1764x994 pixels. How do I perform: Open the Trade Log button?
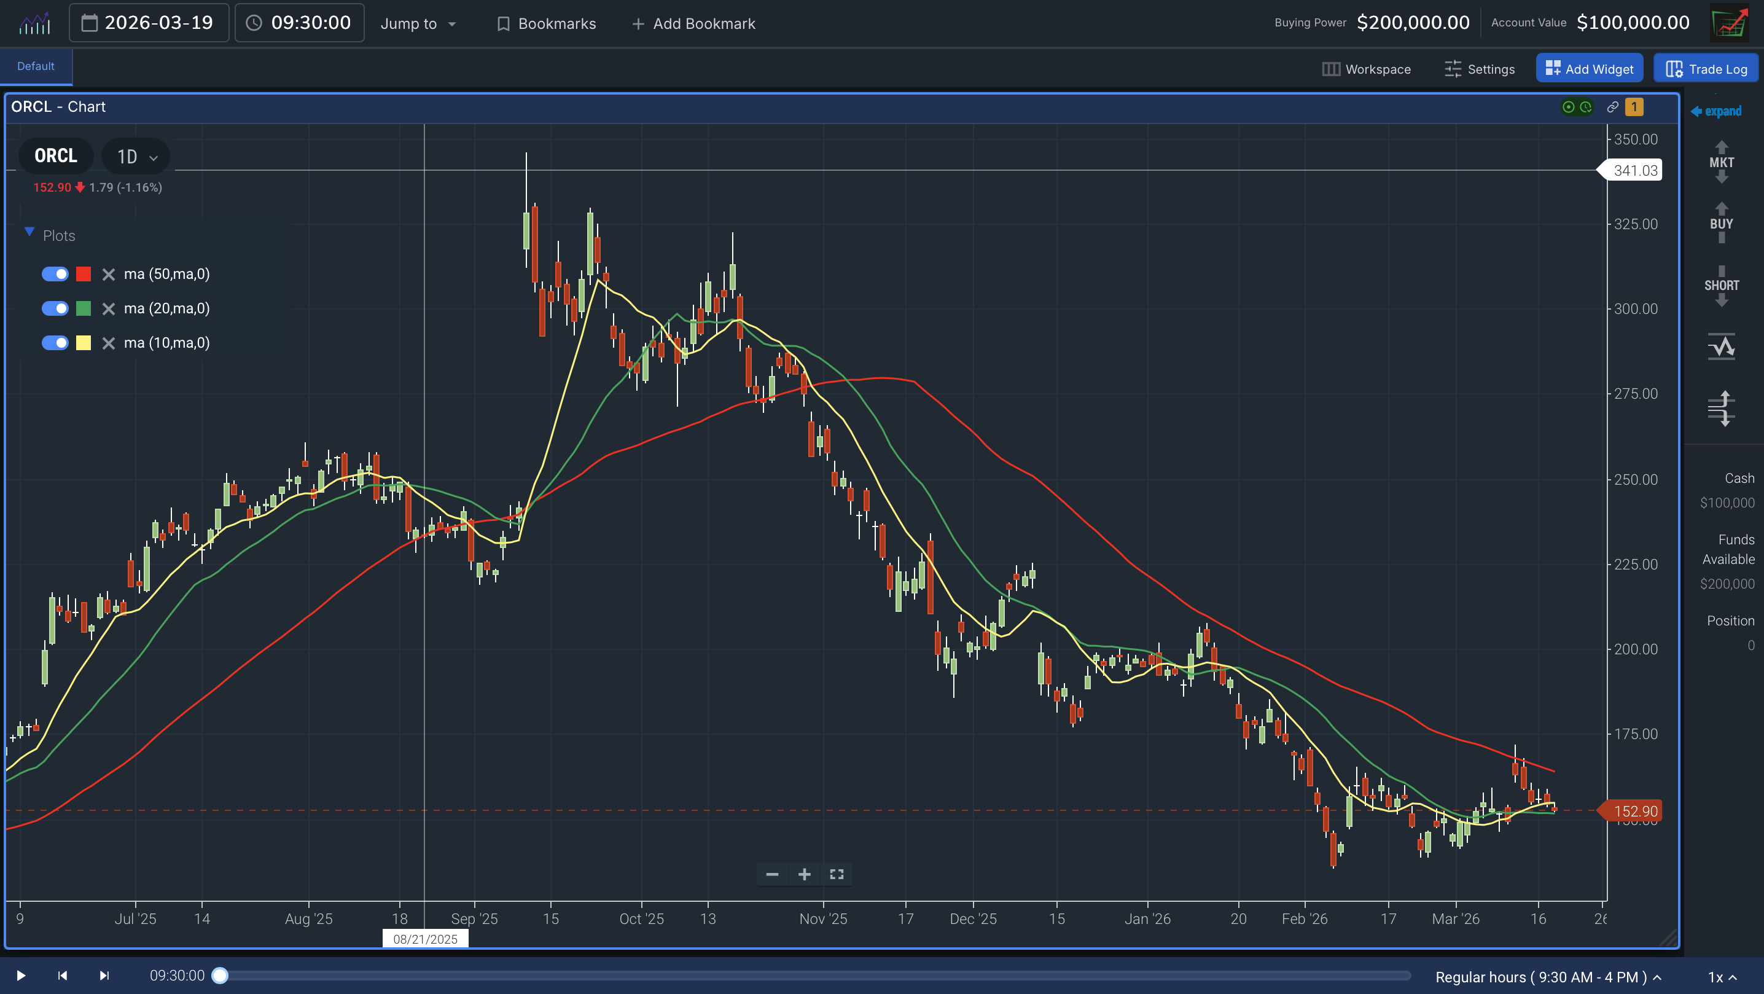point(1706,69)
